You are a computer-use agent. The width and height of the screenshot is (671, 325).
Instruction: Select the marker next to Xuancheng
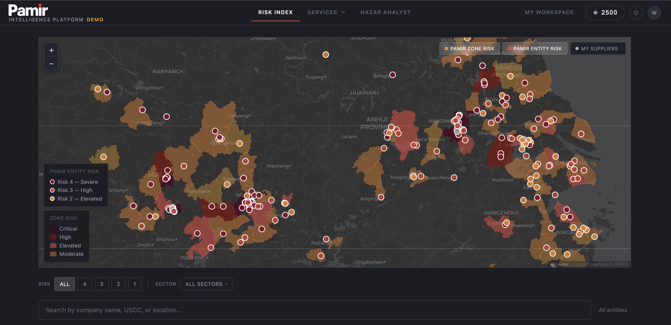tap(454, 177)
